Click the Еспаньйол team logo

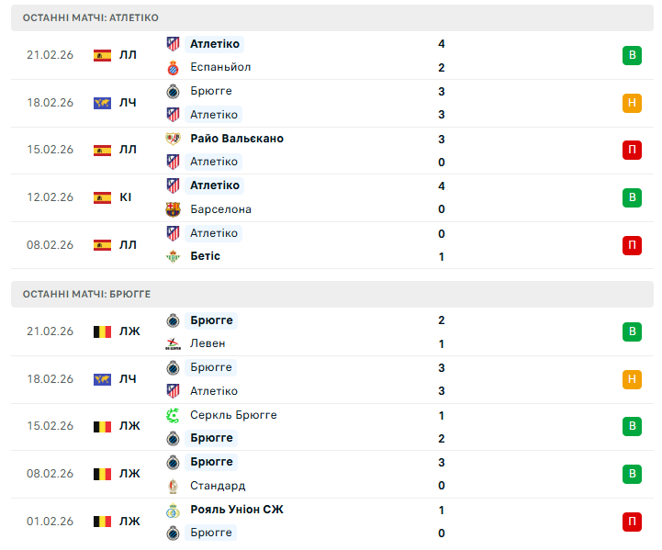click(x=172, y=67)
